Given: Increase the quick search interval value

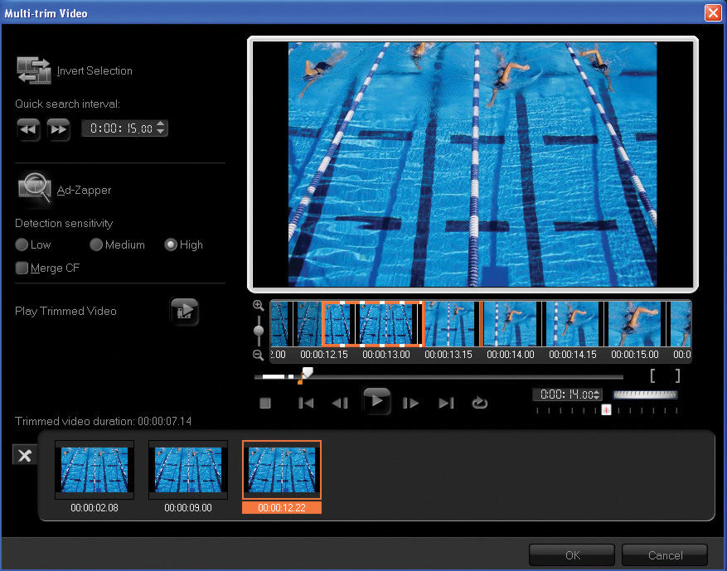Looking at the screenshot, I should coord(161,124).
